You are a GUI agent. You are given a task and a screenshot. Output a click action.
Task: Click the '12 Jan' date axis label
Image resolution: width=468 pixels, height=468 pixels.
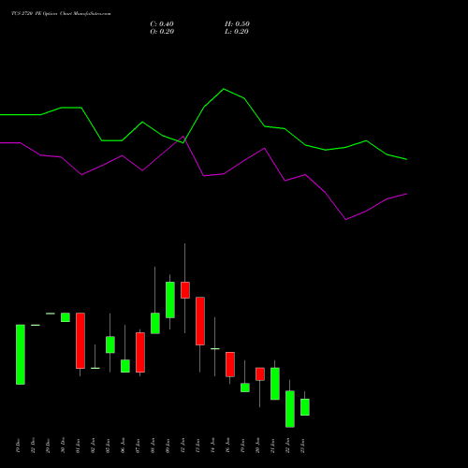click(183, 446)
